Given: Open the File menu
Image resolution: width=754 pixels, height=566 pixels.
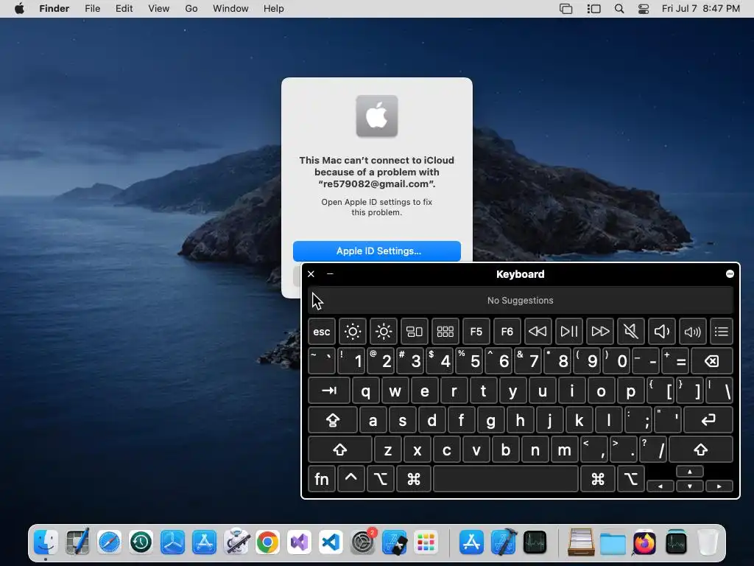Looking at the screenshot, I should 92,9.
